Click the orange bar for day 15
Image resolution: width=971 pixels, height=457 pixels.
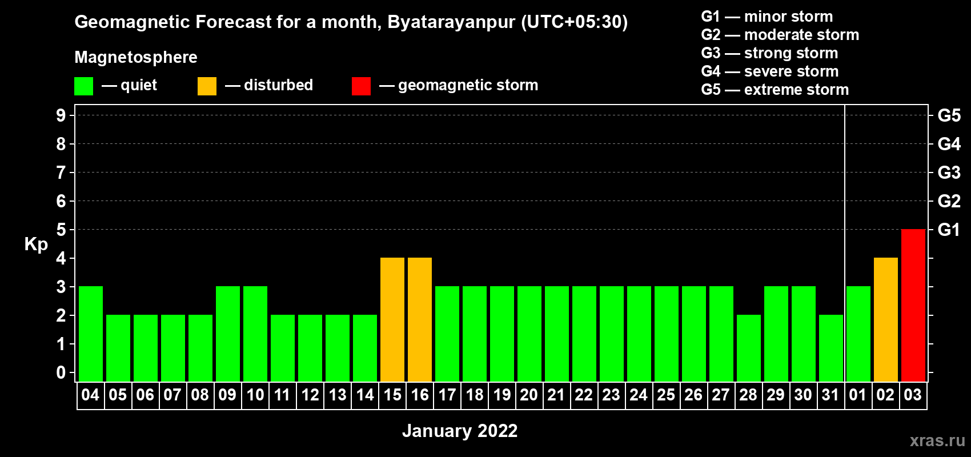(x=392, y=319)
